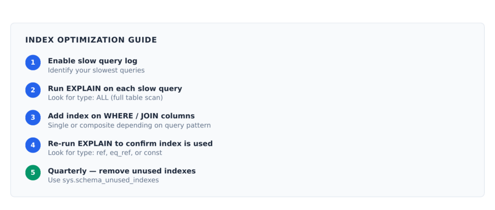The height and width of the screenshot is (210, 495).
Task: Click the word Quarterly in step 5
Action: click(x=68, y=171)
